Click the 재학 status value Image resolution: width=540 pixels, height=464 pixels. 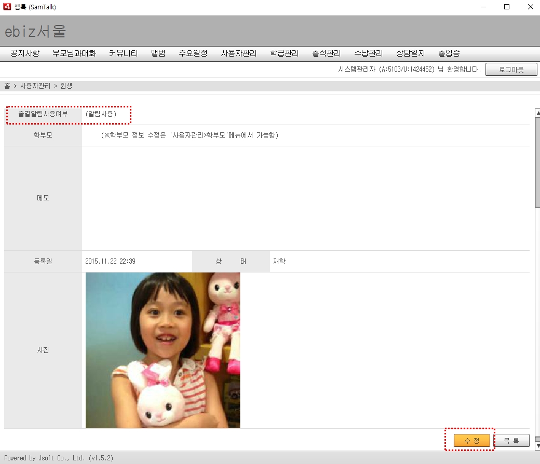279,261
